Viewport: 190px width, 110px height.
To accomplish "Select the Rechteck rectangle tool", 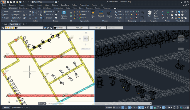I will click(16, 11).
